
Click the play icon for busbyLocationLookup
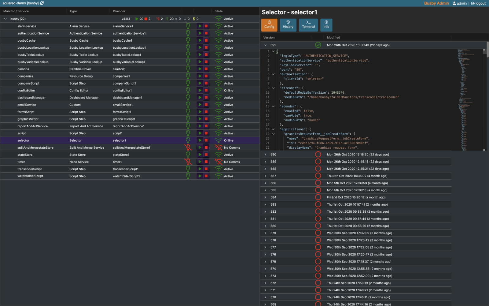pyautogui.click(x=200, y=47)
